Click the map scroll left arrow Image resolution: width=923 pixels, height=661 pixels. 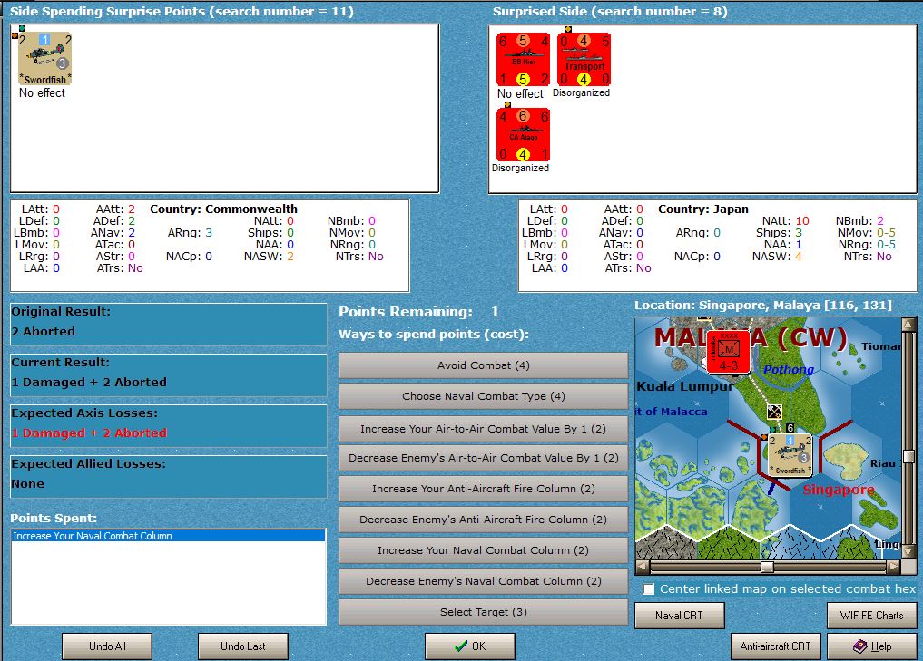(643, 567)
